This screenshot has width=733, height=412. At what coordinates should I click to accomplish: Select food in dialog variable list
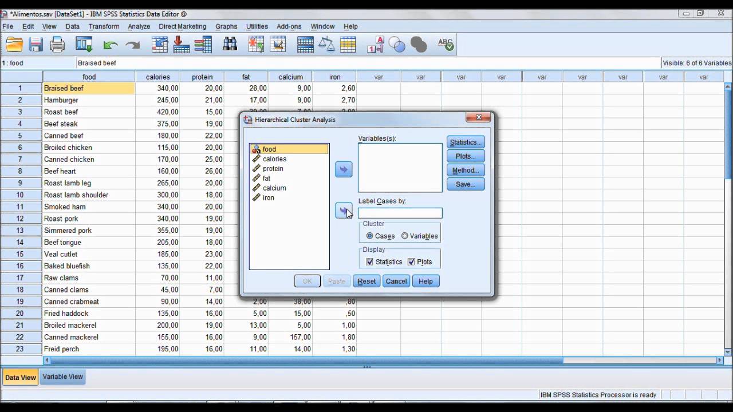point(289,149)
